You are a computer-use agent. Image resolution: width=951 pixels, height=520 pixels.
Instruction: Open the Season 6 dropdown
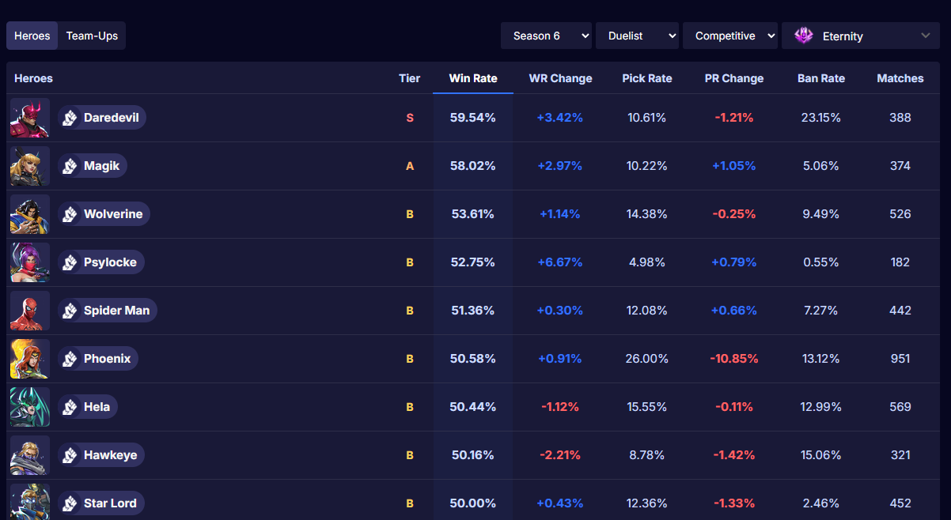coord(546,36)
